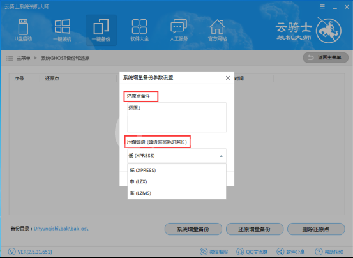The height and width of the screenshot is (258, 353).
Task: Open the U盘启动 tool
Action: coord(23,30)
